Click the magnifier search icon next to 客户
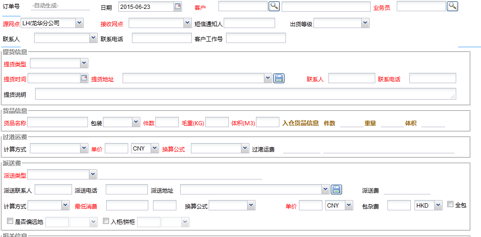 274,6
